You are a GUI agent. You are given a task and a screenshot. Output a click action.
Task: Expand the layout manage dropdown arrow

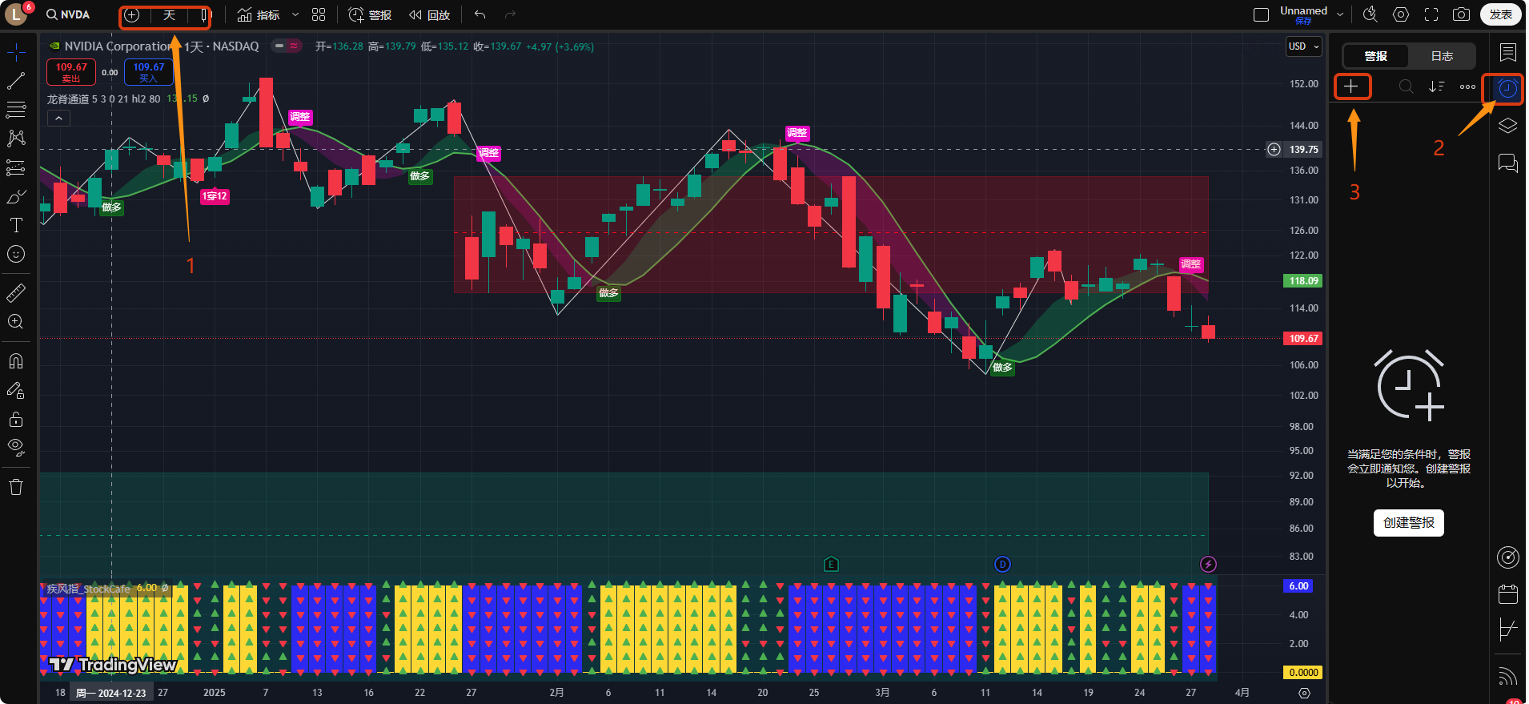1340,15
